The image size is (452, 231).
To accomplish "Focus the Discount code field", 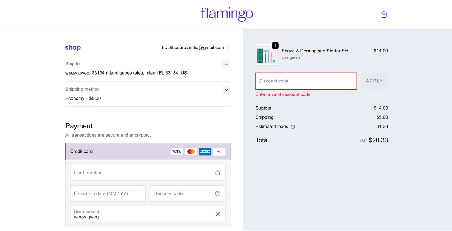I will pyautogui.click(x=306, y=81).
